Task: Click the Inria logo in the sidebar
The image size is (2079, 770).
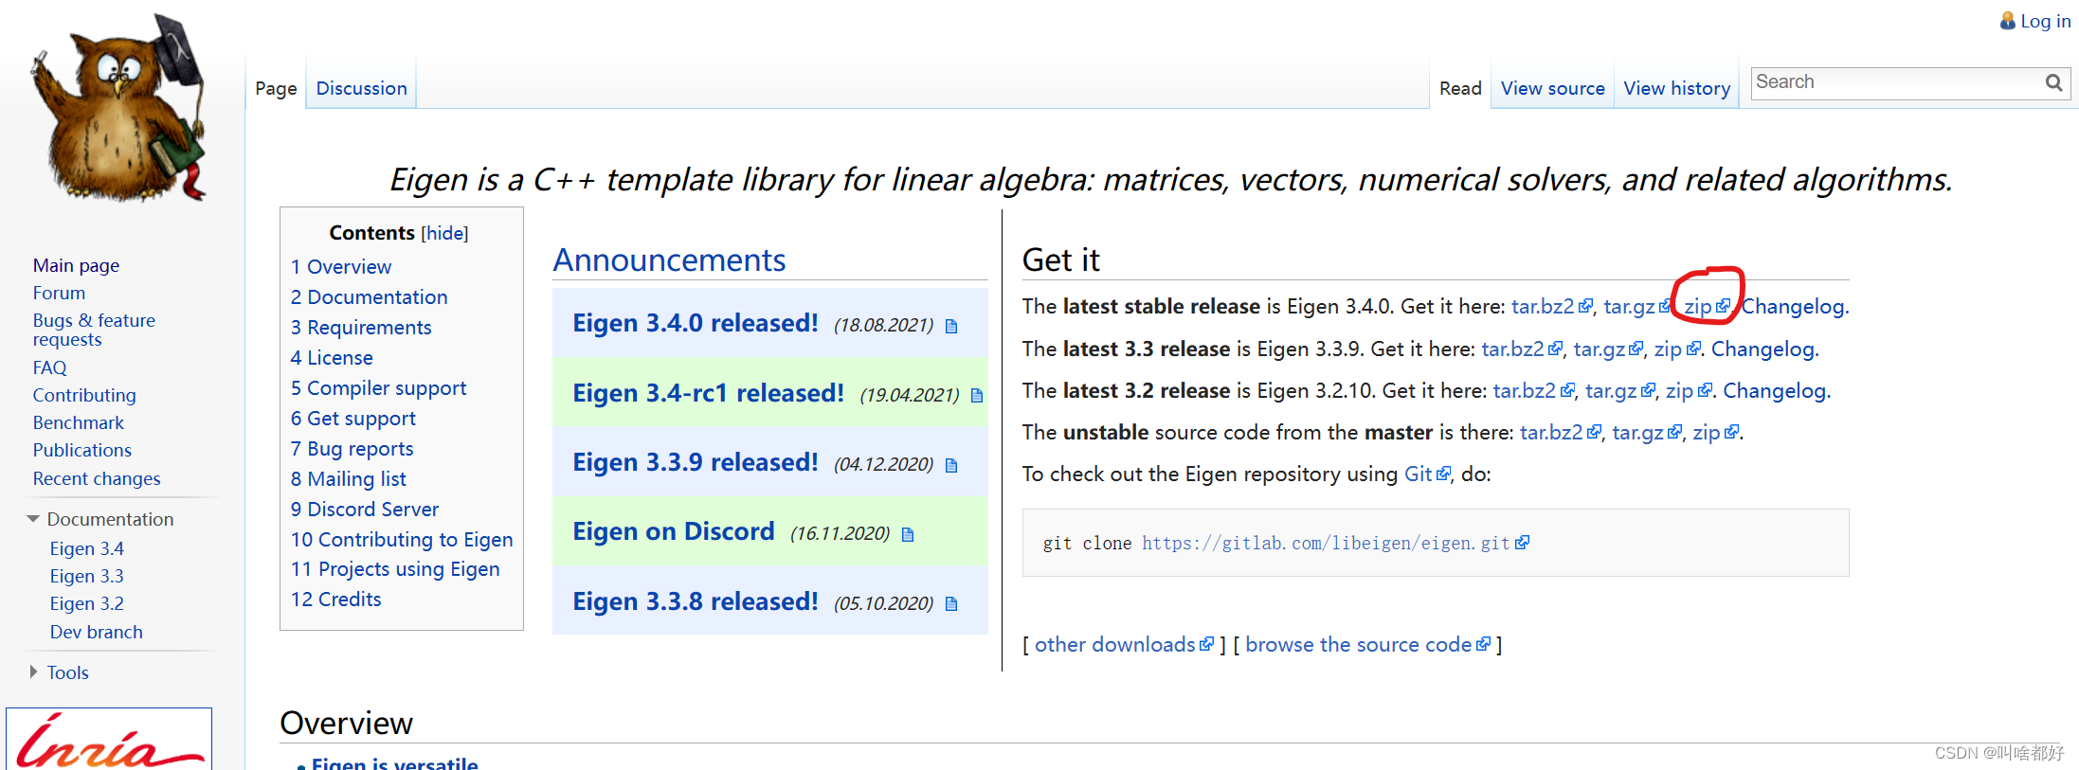Action: coord(109,740)
